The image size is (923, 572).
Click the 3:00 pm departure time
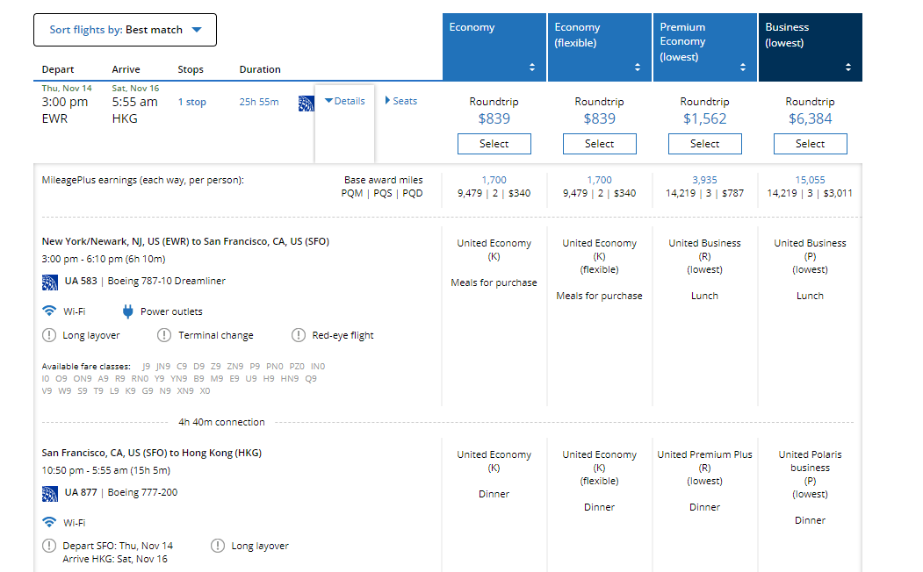pyautogui.click(x=65, y=102)
